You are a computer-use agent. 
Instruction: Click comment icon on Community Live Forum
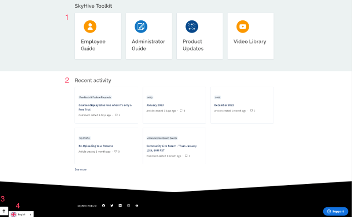pyautogui.click(x=186, y=156)
